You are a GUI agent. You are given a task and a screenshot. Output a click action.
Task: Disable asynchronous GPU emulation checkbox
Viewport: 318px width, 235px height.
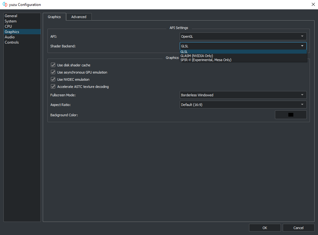coord(53,72)
